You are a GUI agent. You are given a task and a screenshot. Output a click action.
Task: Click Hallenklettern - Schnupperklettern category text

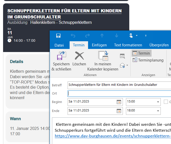61,22
